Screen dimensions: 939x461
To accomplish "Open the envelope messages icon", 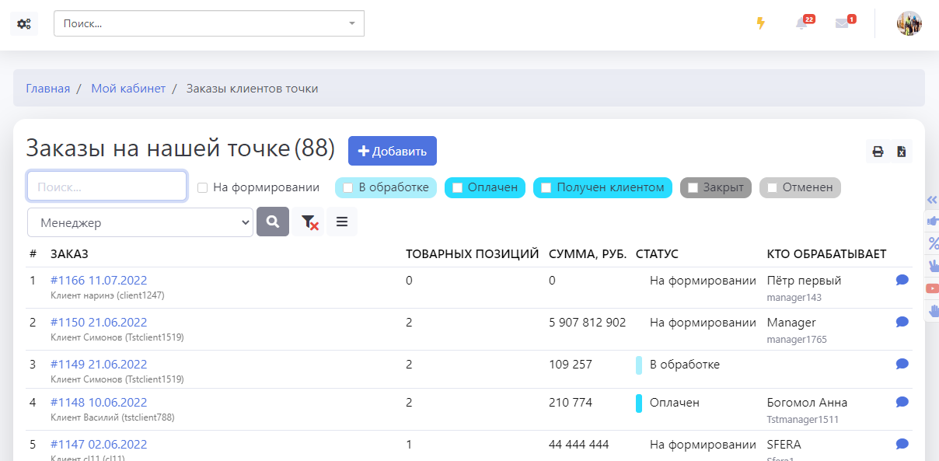I will point(842,23).
